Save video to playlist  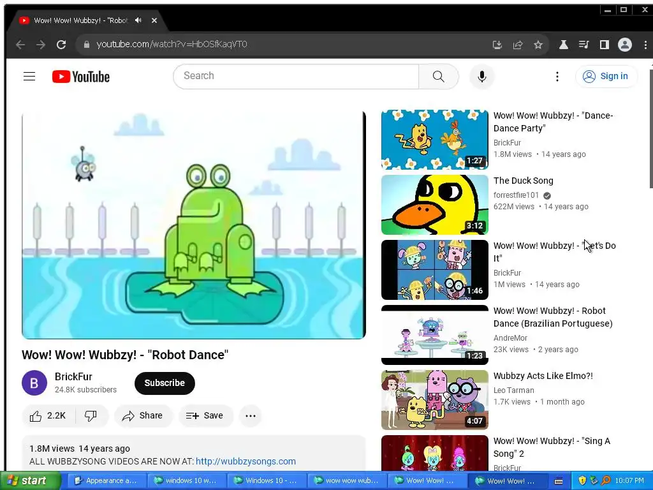(205, 415)
